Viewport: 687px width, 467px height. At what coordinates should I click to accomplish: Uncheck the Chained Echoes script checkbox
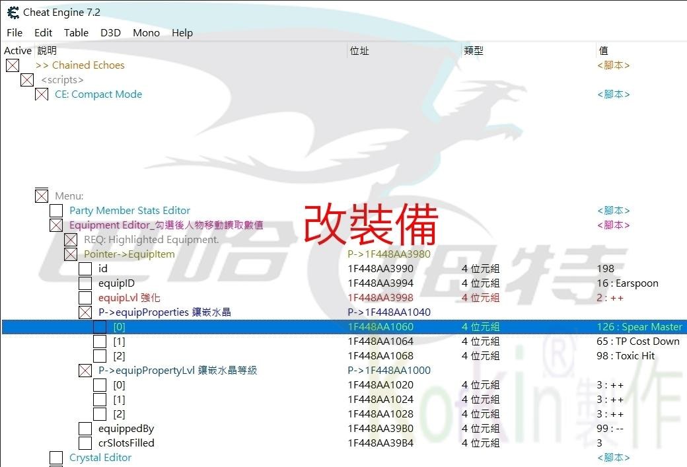(x=13, y=65)
